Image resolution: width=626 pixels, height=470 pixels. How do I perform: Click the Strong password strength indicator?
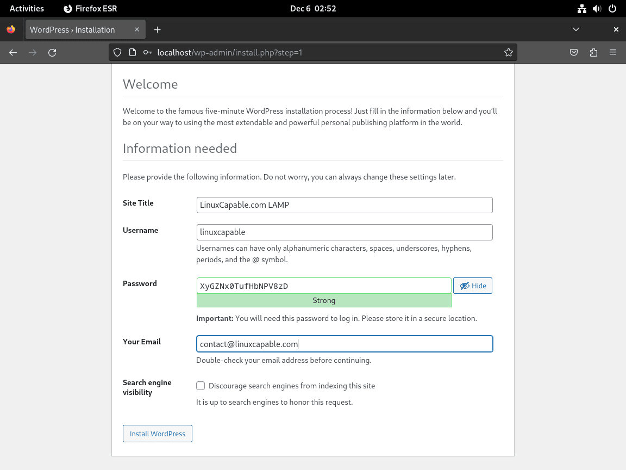pyautogui.click(x=324, y=300)
